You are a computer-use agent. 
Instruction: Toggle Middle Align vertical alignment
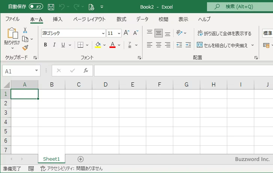pos(159,33)
